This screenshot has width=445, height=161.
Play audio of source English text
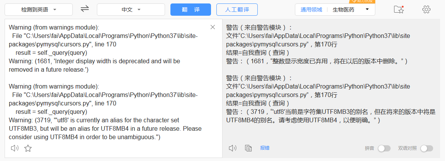pyautogui.click(x=15, y=148)
